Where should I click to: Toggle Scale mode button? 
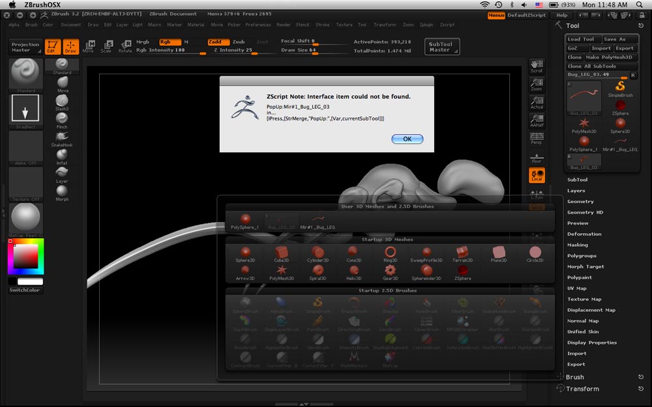[106, 46]
